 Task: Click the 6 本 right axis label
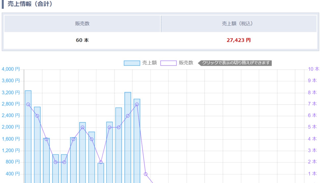click(313, 115)
